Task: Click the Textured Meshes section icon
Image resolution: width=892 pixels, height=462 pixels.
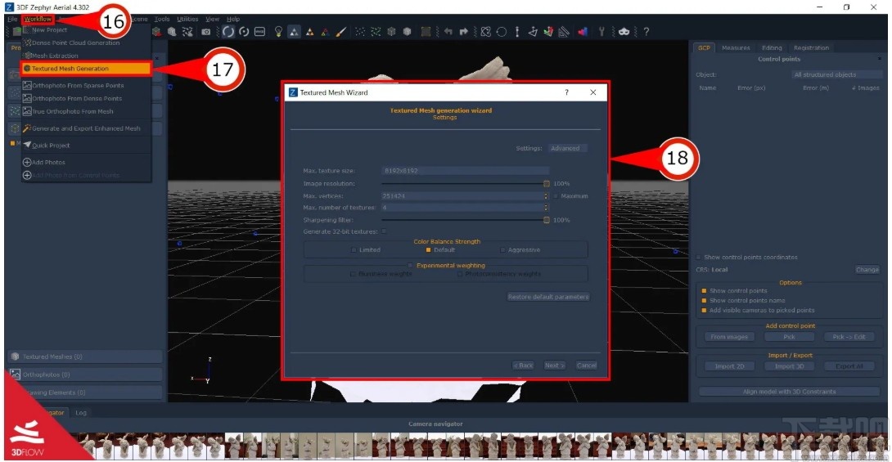Action: click(16, 357)
